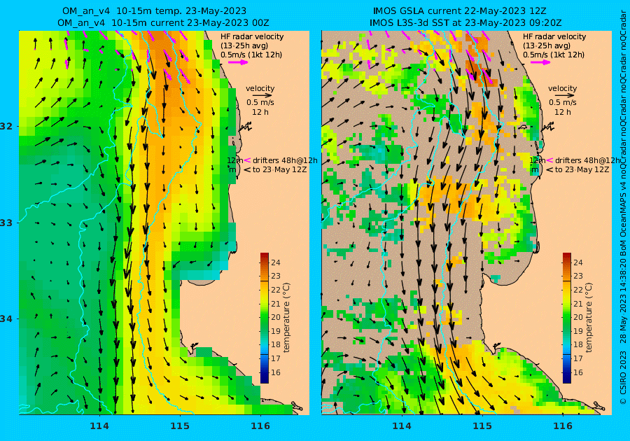Click the left subtitle '10-15m current 23-May-2023 00Z'
This screenshot has width=630, height=441.
190,23
